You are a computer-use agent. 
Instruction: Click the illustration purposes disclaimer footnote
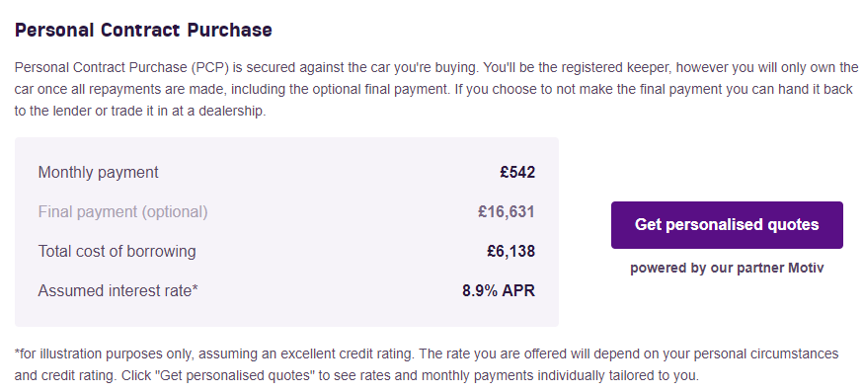click(x=427, y=365)
